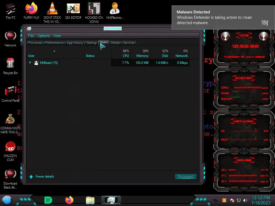Screen dimensions: 275x206
Task: Open the VLC cone desktop shortcut
Action: 52,12
